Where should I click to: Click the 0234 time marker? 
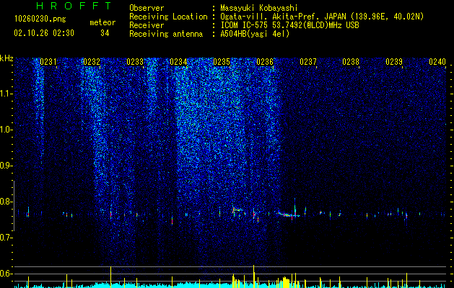pos(178,62)
